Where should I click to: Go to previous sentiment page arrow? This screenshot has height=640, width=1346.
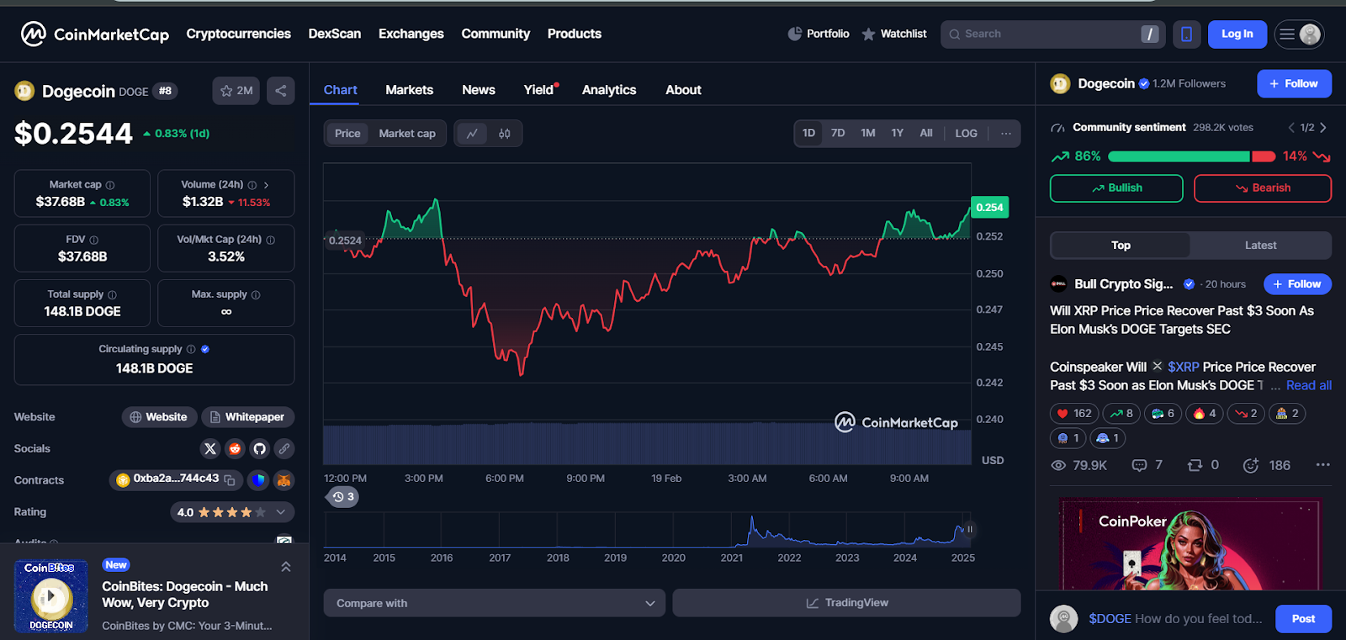point(1291,128)
